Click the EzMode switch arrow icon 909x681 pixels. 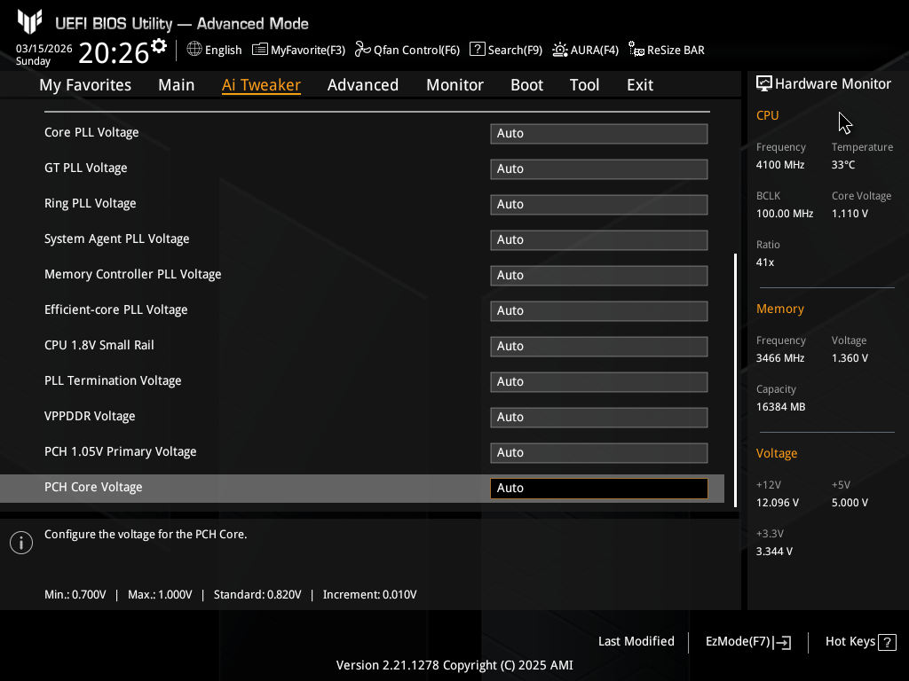782,642
